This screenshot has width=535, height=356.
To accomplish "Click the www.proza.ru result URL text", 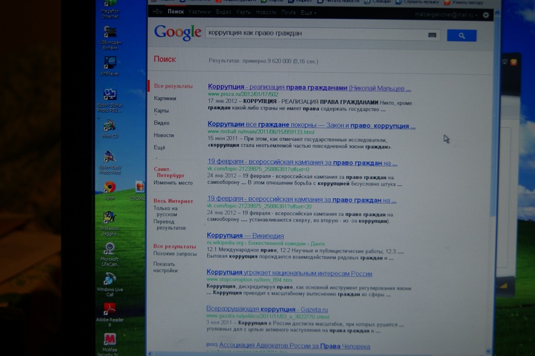I will click(x=243, y=94).
